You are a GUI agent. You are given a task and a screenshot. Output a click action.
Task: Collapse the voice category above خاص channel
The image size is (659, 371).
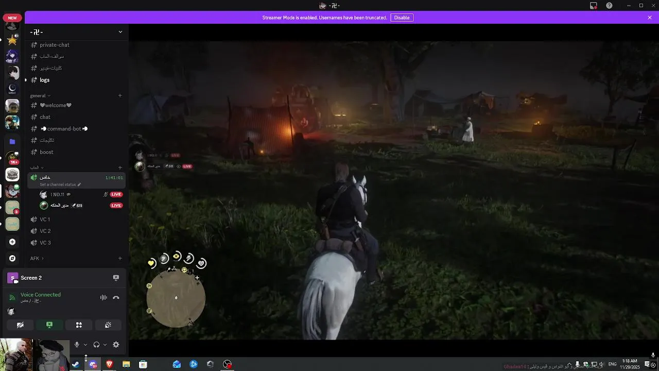[x=37, y=167]
